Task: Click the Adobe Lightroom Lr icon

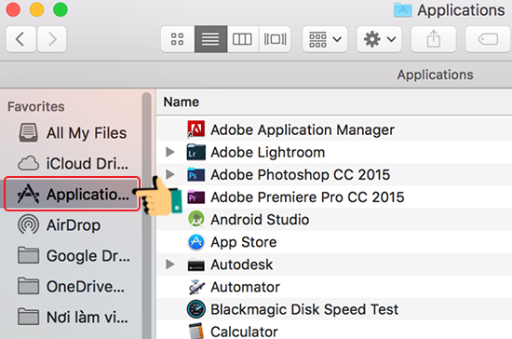Action: (195, 152)
